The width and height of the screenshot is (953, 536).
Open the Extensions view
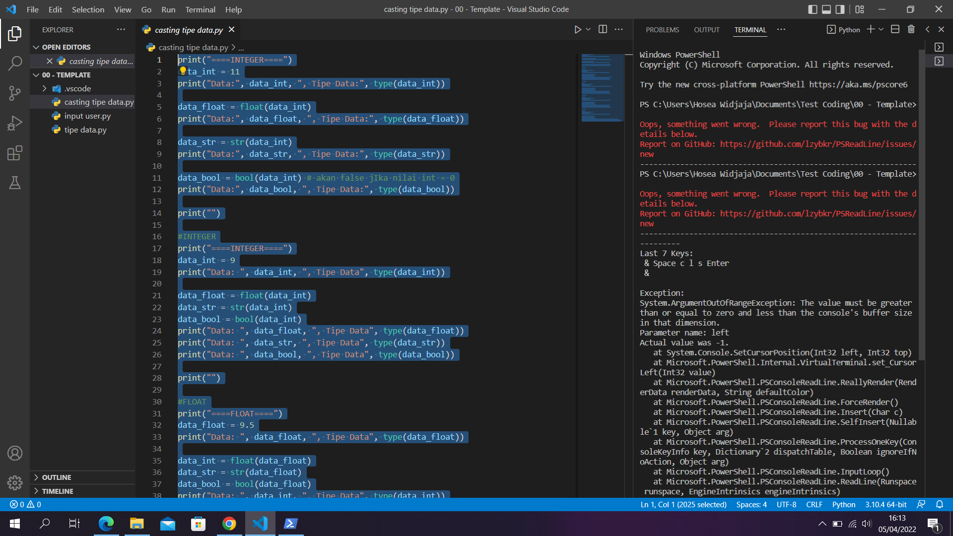pyautogui.click(x=15, y=153)
